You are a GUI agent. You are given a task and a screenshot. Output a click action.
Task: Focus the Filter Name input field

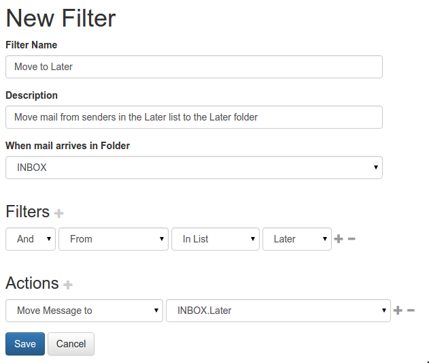click(x=194, y=67)
